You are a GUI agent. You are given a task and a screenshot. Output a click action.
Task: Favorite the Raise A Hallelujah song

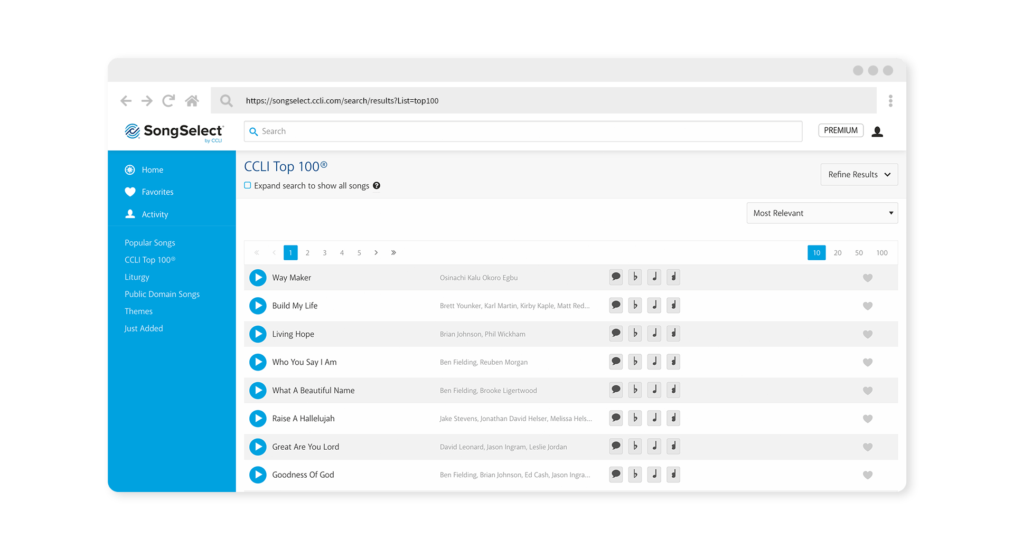[x=867, y=419]
